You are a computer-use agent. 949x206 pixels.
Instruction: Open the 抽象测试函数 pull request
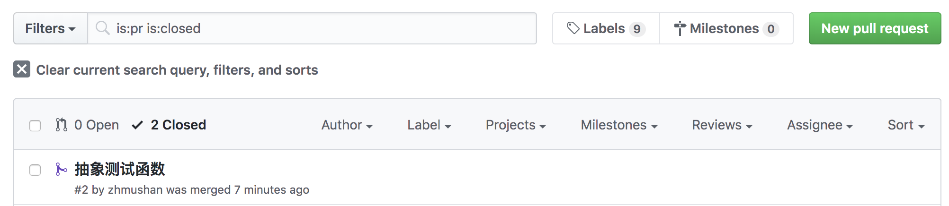click(120, 169)
